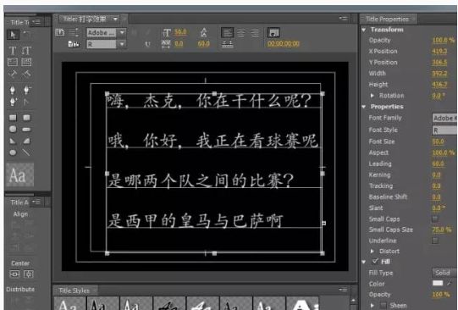This screenshot has width=458, height=310.
Task: Open the Title Styles panel menu
Action: pos(343,290)
